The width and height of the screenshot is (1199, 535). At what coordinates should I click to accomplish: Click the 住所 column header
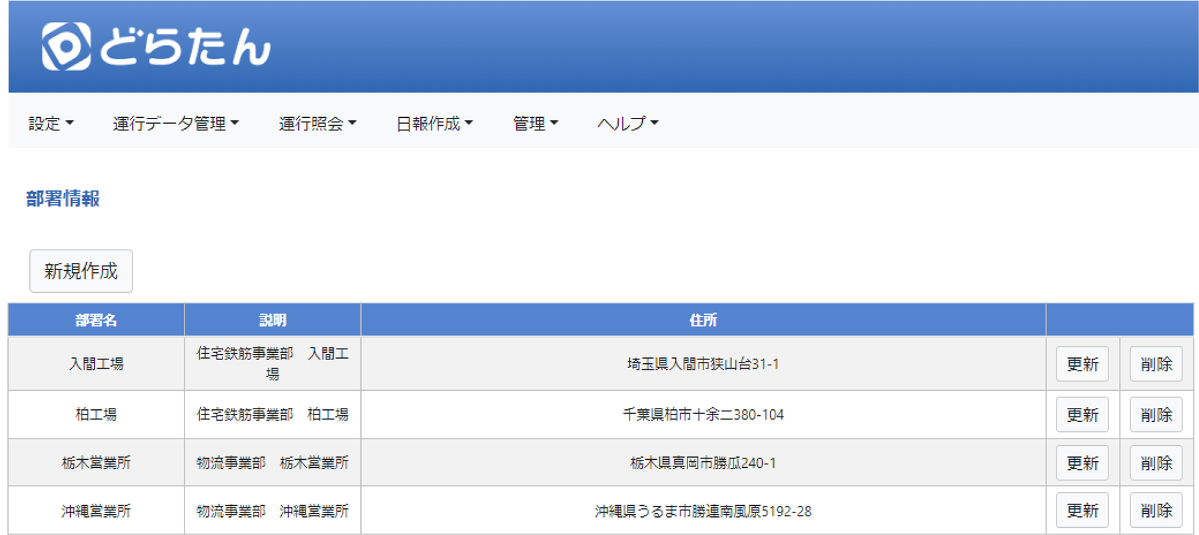[x=703, y=320]
